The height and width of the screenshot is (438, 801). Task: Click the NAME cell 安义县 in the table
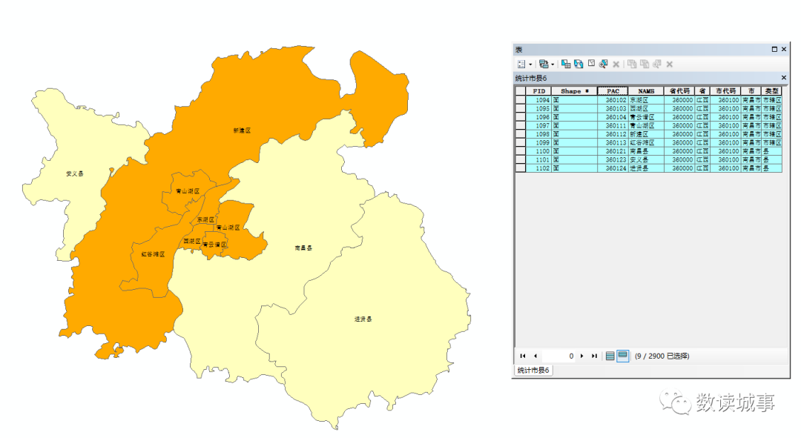coord(646,160)
